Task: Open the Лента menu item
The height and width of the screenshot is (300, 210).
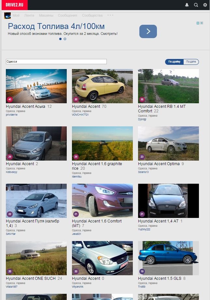Action: pyautogui.click(x=29, y=15)
